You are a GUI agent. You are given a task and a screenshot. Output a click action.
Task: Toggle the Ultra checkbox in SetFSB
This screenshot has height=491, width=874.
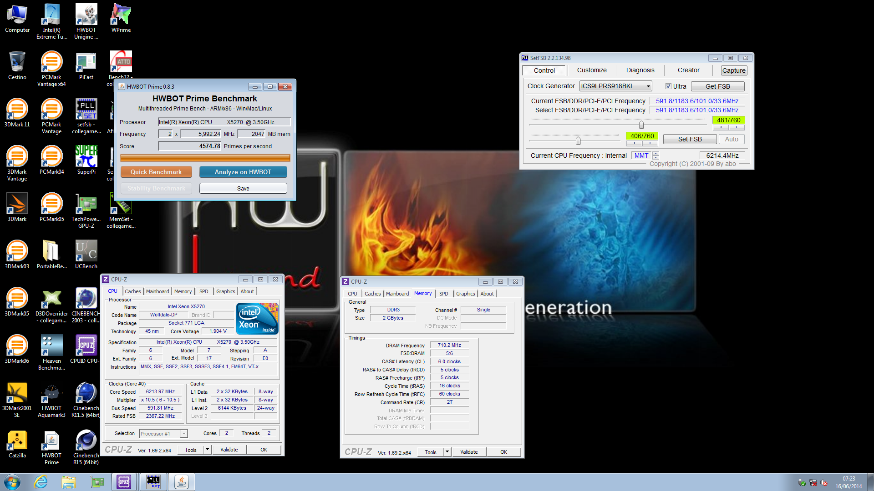668,86
